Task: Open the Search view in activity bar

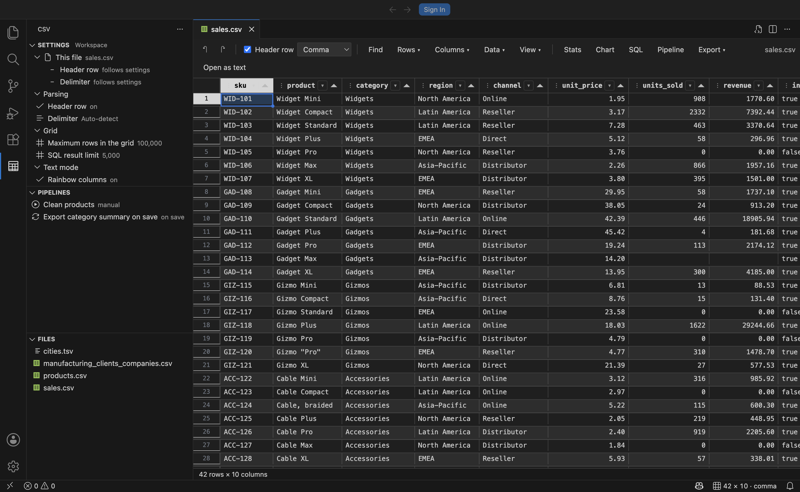Action: coord(13,59)
